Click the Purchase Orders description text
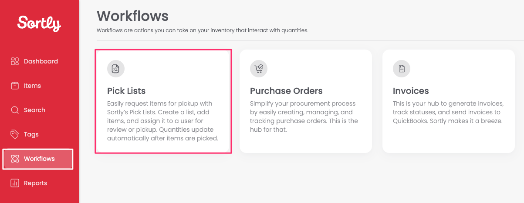This screenshot has height=203, width=524. coord(303,116)
